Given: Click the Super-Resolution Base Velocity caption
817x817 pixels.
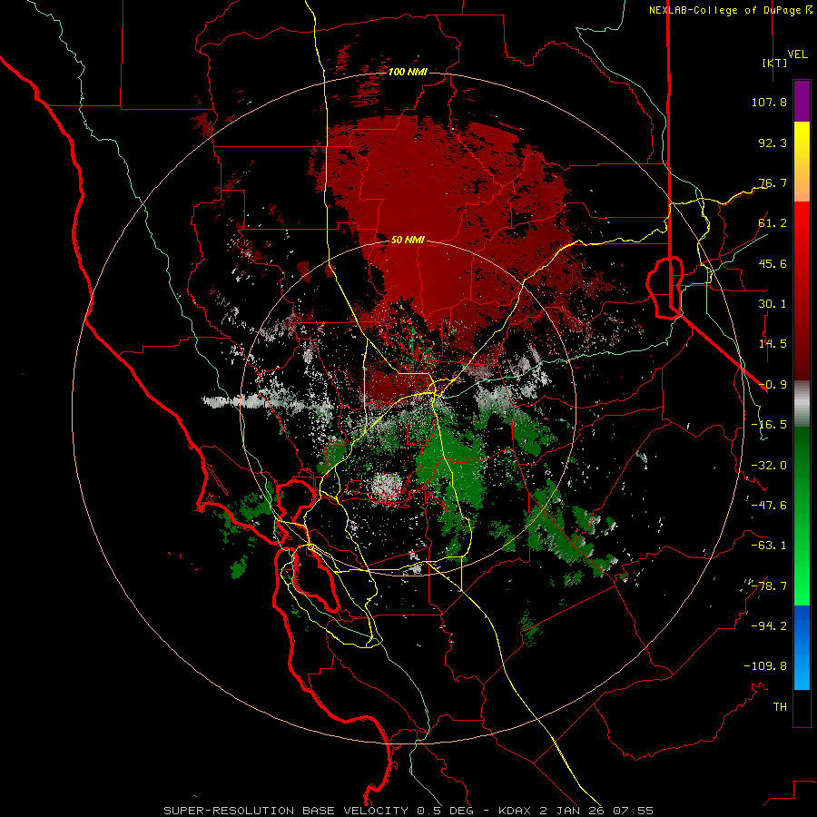Looking at the screenshot, I should pyautogui.click(x=408, y=811).
